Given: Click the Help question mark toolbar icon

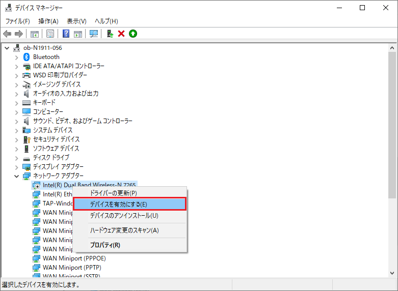Looking at the screenshot, I should (66, 34).
